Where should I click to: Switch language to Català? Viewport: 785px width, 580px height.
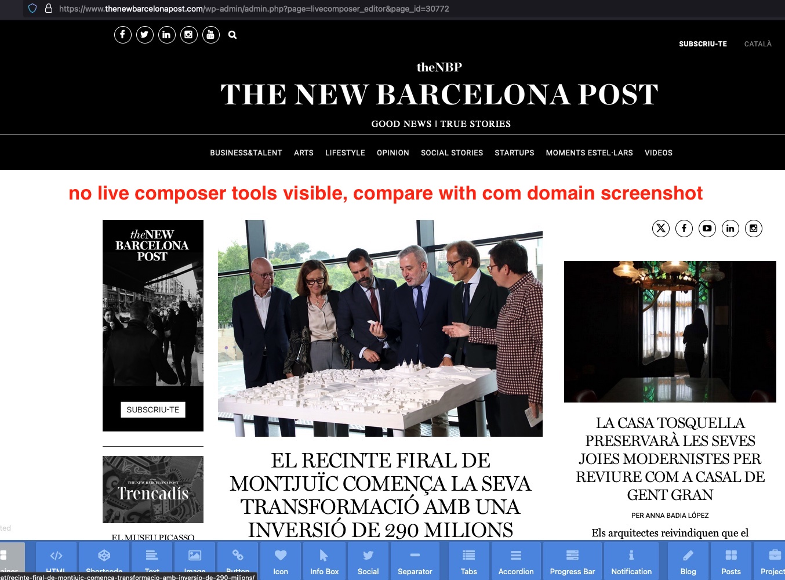click(758, 44)
